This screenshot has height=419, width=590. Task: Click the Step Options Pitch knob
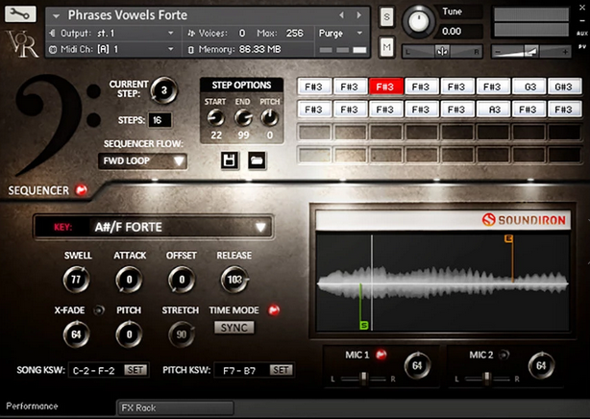click(x=270, y=118)
